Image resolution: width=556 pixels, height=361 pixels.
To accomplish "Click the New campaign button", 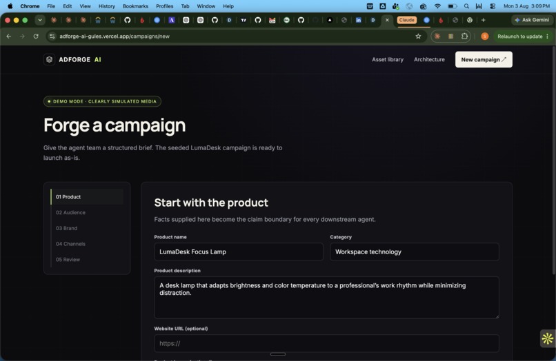I will coord(484,59).
